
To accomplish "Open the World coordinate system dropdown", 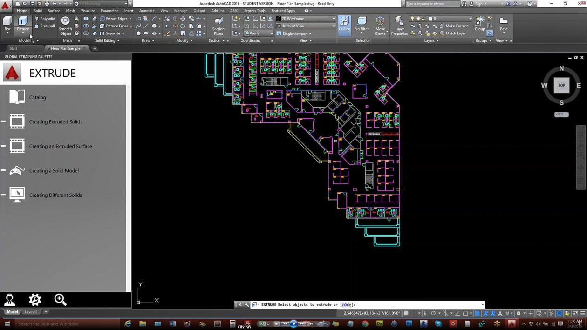I will click(x=258, y=34).
